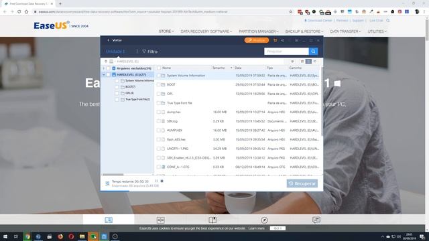
Task: Open DATA RECOVERY SOFTWARE site menu
Action: 206,31
